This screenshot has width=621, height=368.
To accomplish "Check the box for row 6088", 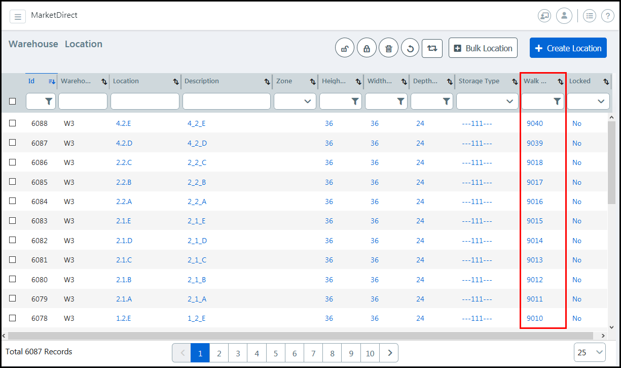I will coord(13,123).
